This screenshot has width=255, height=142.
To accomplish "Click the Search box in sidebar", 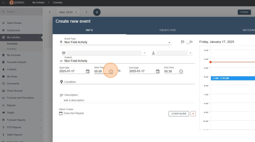I will tap(21, 12).
